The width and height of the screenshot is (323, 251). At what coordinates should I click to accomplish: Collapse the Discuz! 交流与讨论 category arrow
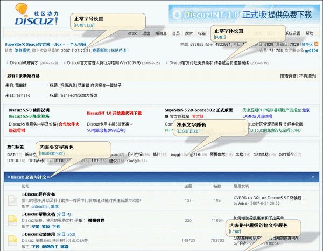313,177
